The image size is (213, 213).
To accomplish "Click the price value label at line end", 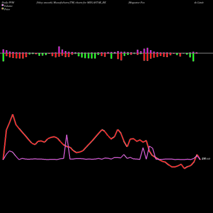I will tap(206, 159).
